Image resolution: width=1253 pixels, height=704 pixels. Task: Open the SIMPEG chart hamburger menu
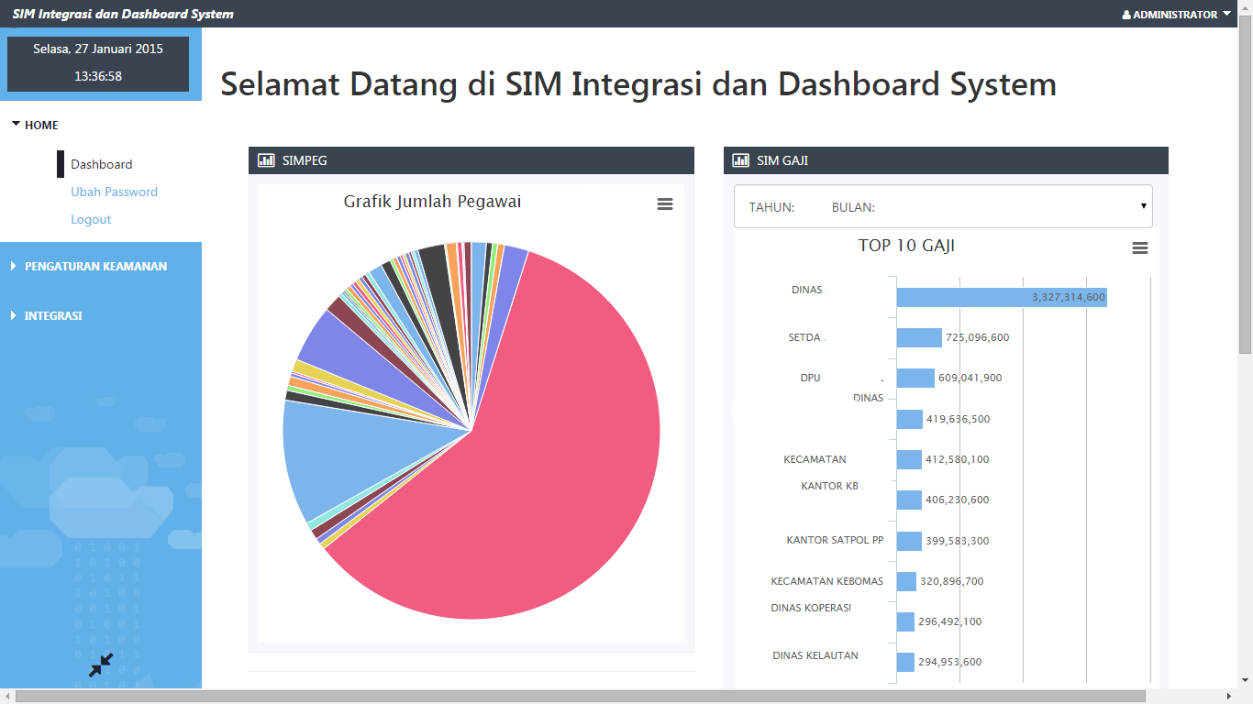click(665, 204)
